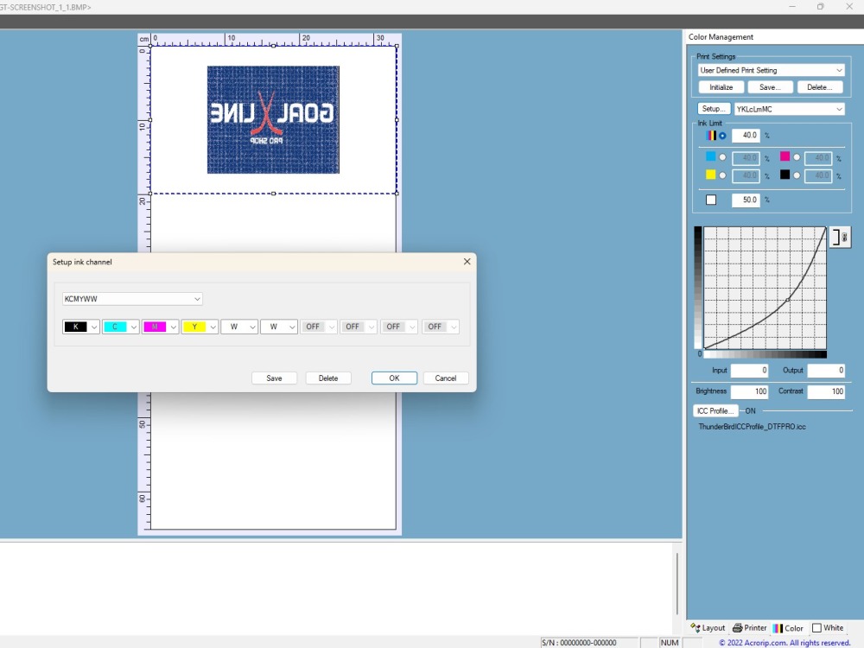Click the Save... print settings button
This screenshot has height=648, width=864.
(770, 87)
